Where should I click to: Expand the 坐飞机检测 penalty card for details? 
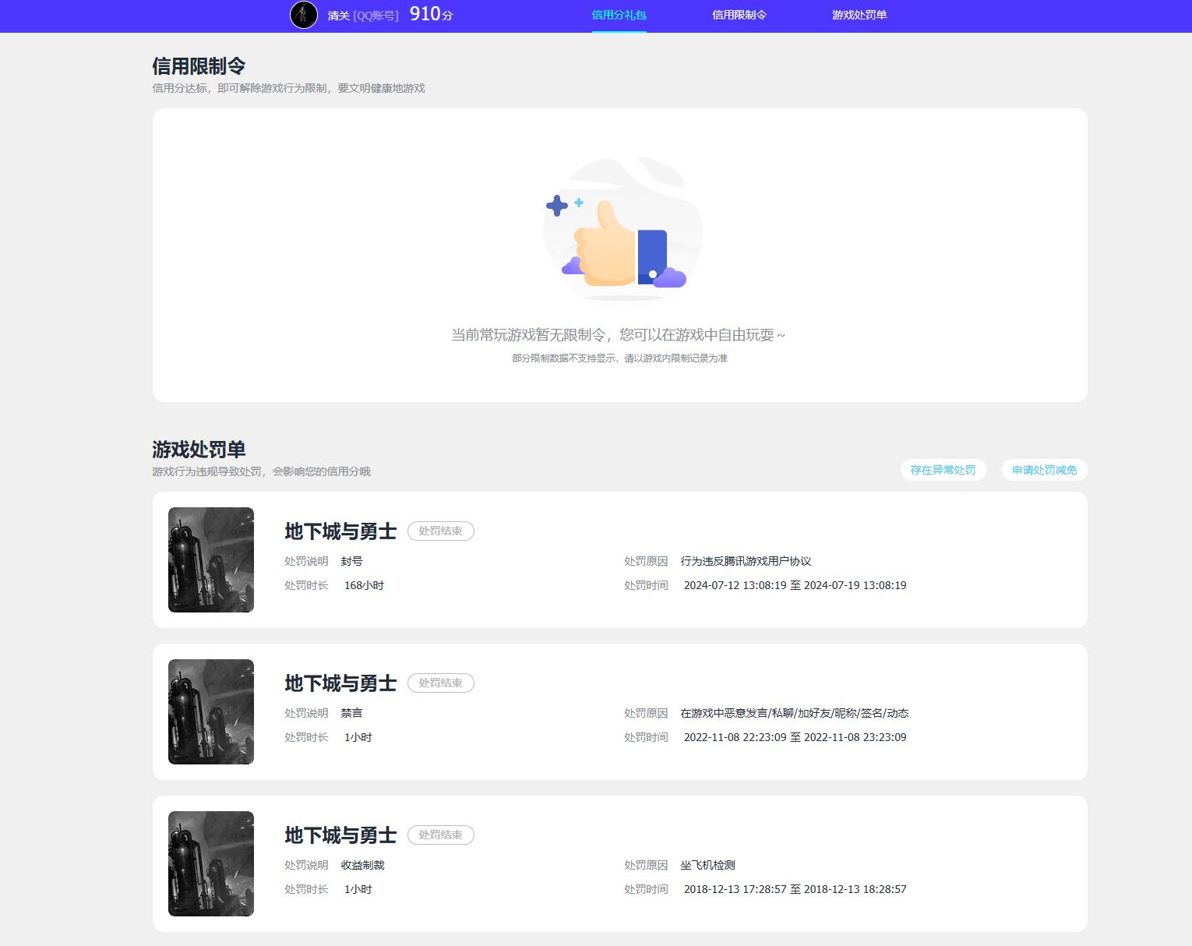619,863
